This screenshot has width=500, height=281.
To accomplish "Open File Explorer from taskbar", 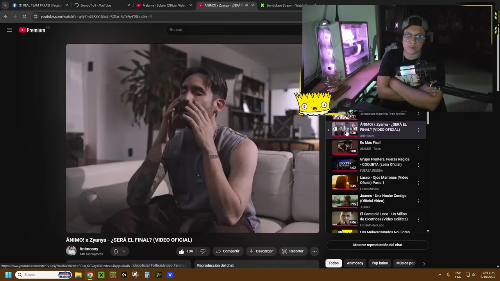I will coord(78,275).
